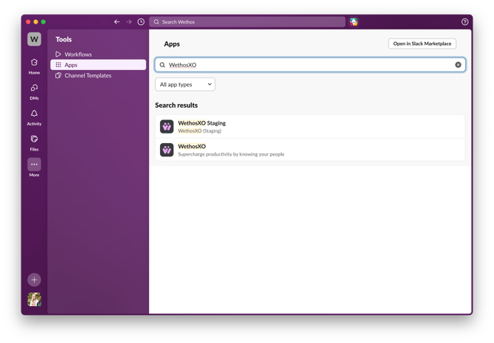The height and width of the screenshot is (343, 494).
Task: Click Open in Slack Marketplace button
Action: click(x=422, y=44)
